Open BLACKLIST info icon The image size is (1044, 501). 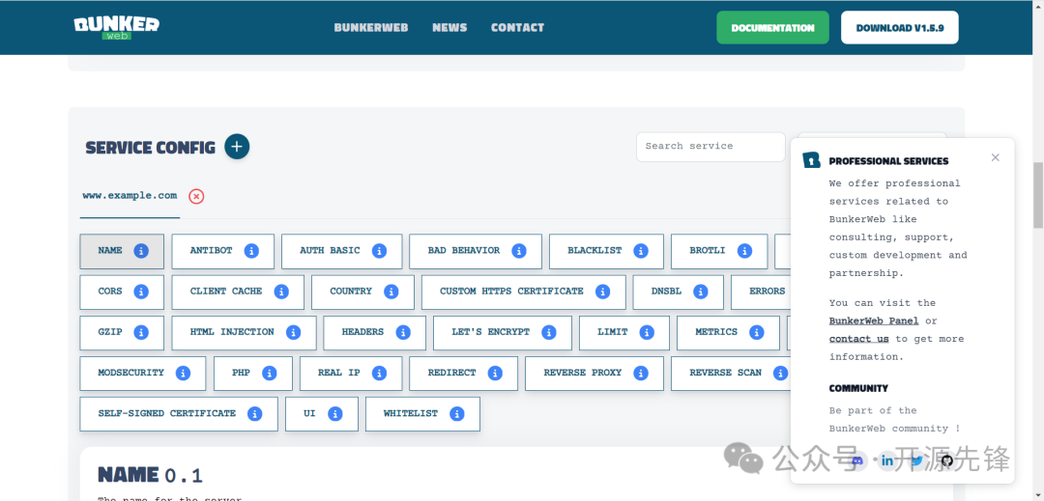(641, 251)
